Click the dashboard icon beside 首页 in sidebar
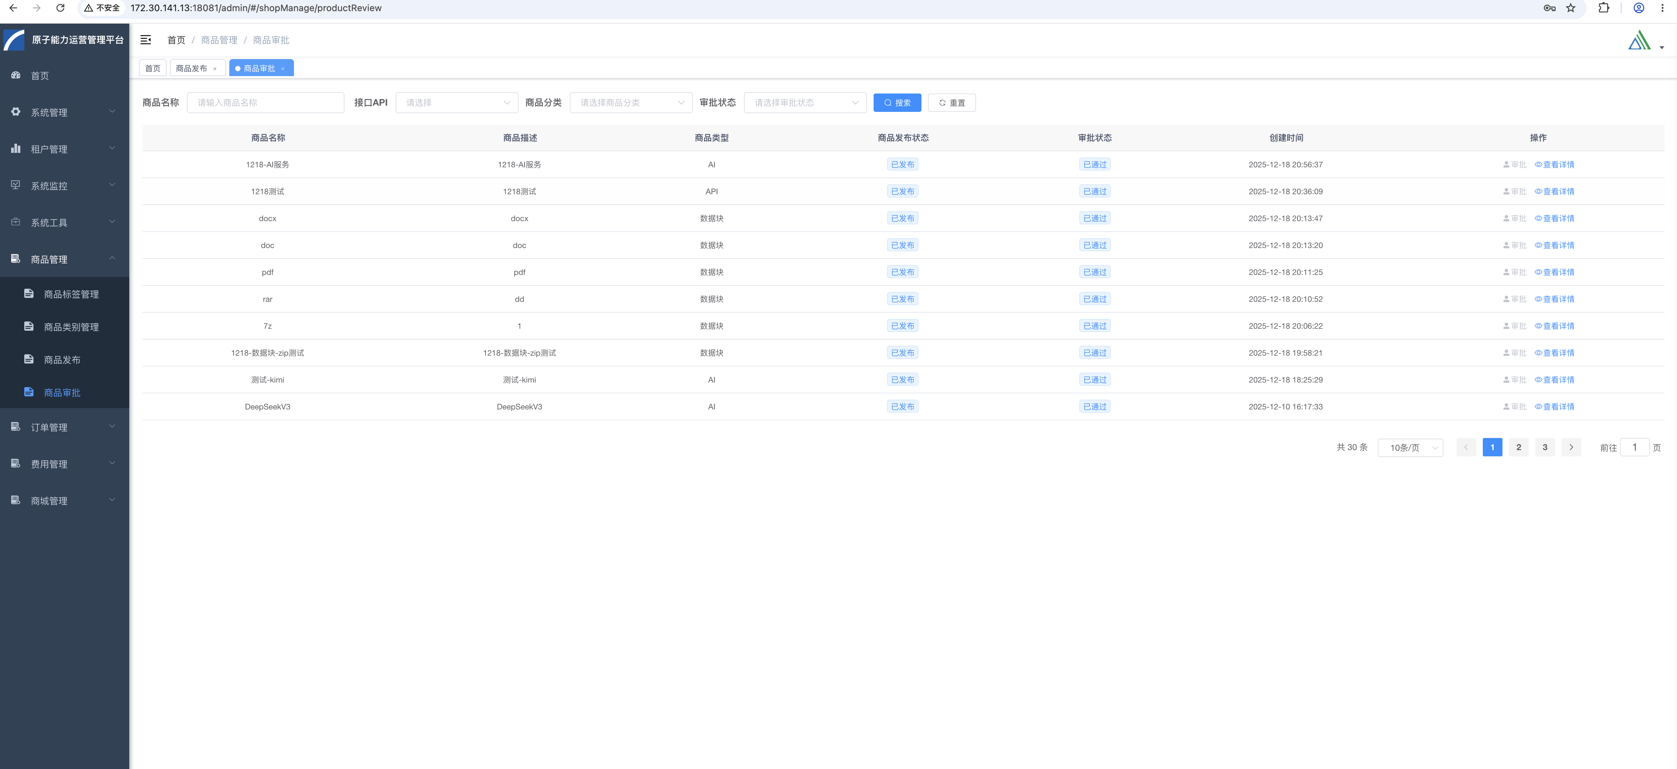Screen dimensions: 1677x769 coord(16,75)
